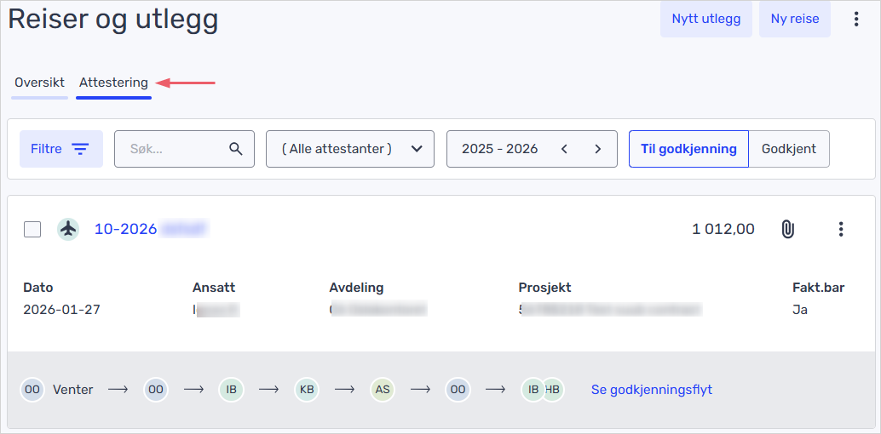
Task: Tick the checkbox for expense 10-2026
Action: [32, 229]
